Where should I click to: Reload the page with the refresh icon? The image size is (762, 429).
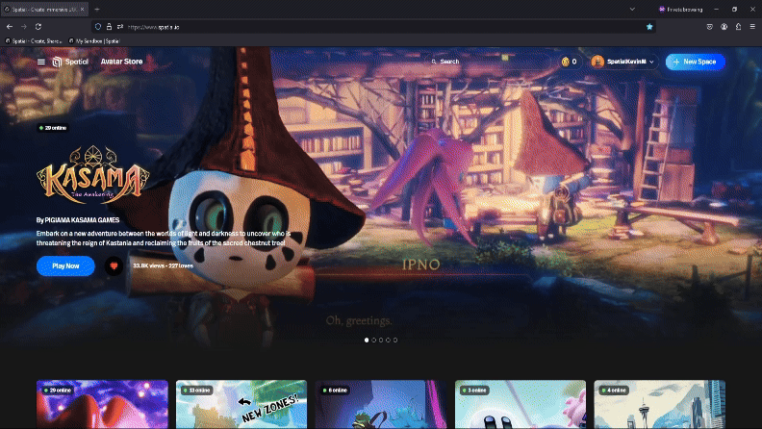point(38,27)
